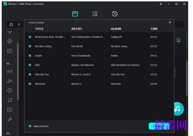Open the upper Videos play icon in sidebar
The height and width of the screenshot is (136, 193).
click(x=10, y=51)
